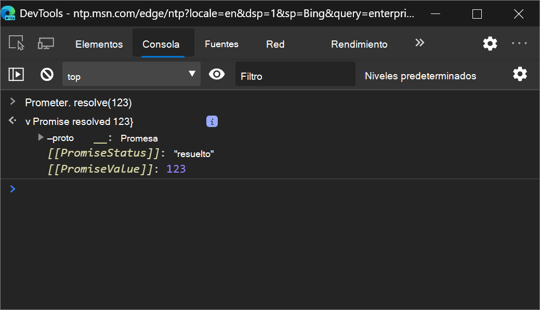540x310 pixels.
Task: Activate the inspect element picker icon
Action: pos(16,44)
